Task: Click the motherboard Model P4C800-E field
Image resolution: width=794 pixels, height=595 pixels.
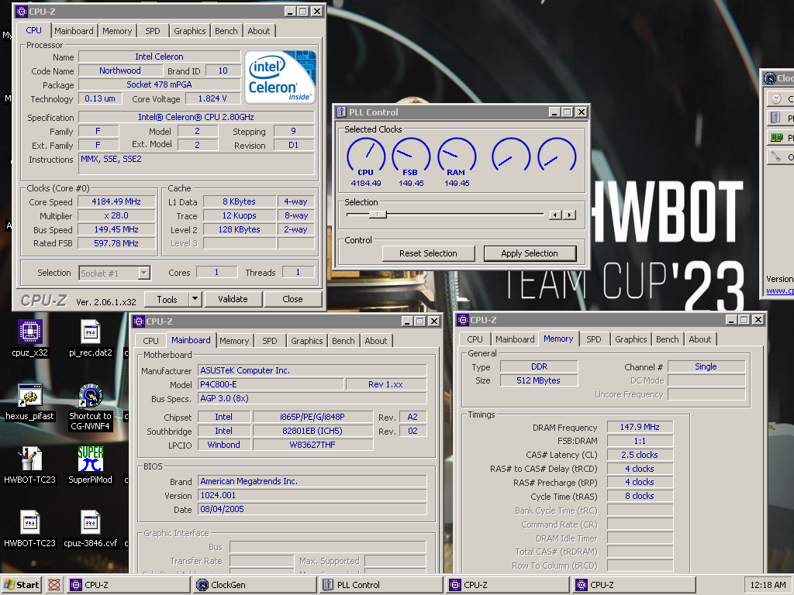Action: (x=271, y=384)
